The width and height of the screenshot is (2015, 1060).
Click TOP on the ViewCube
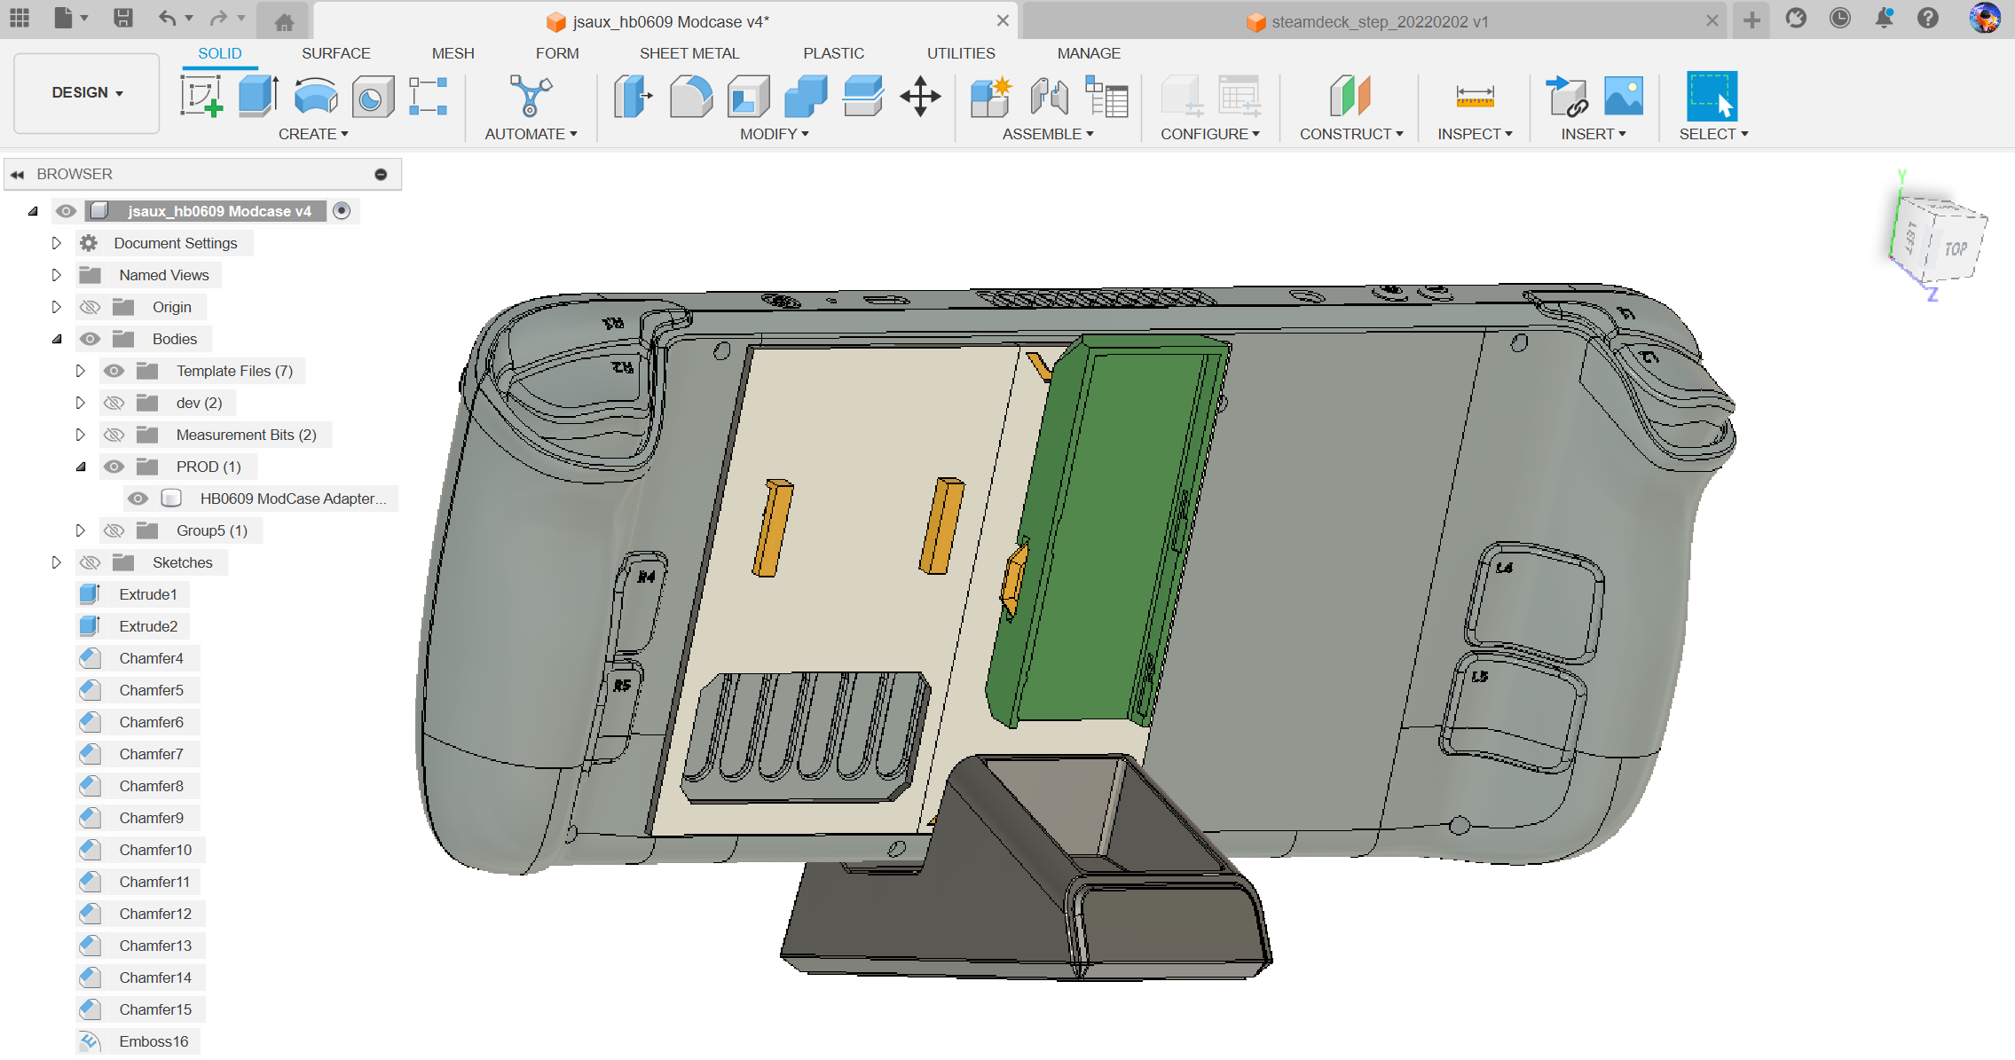[1955, 248]
